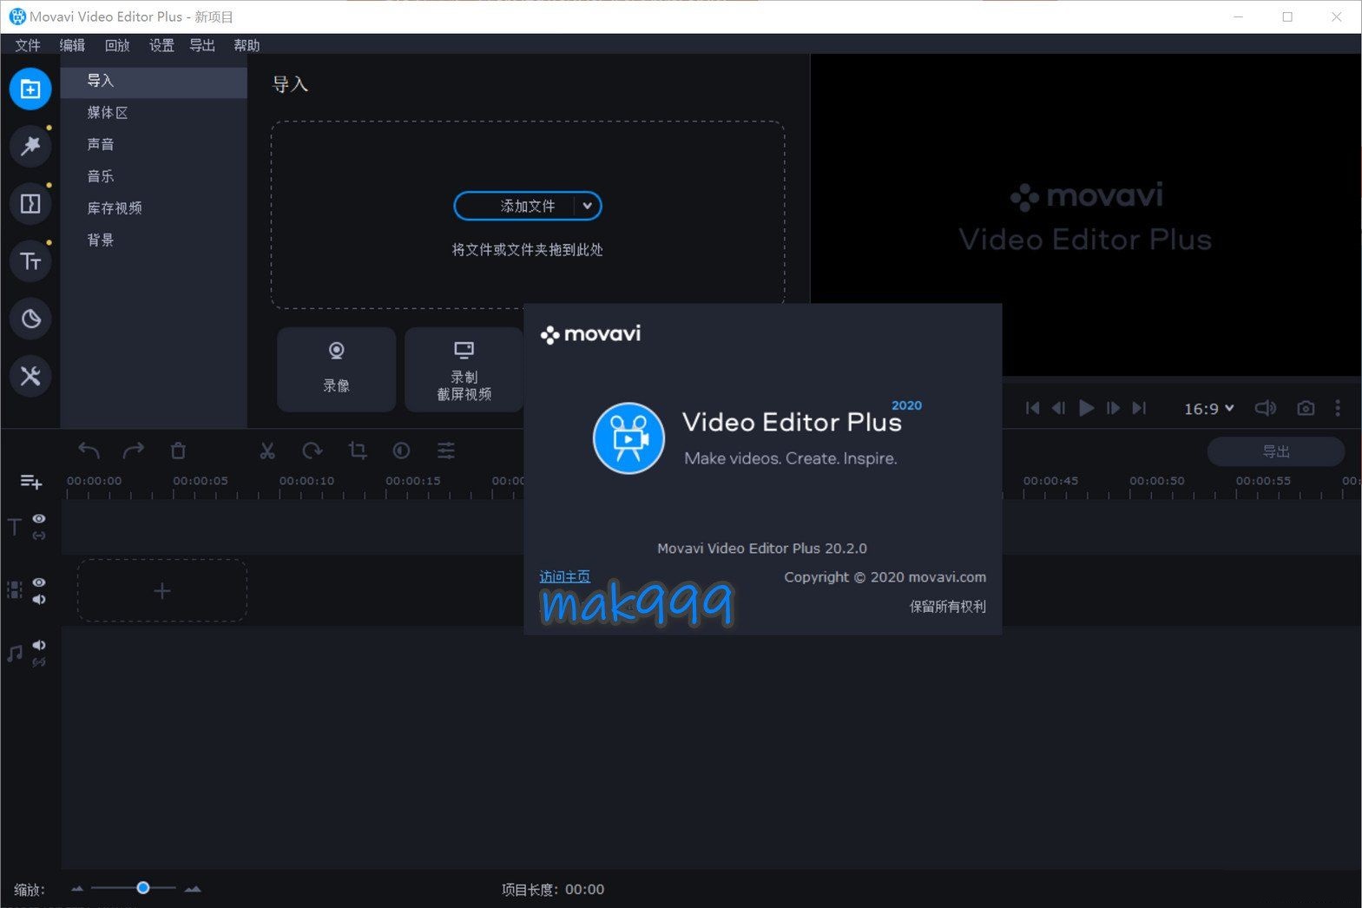Image resolution: width=1362 pixels, height=908 pixels.
Task: Toggle title track link icon
Action: click(39, 536)
